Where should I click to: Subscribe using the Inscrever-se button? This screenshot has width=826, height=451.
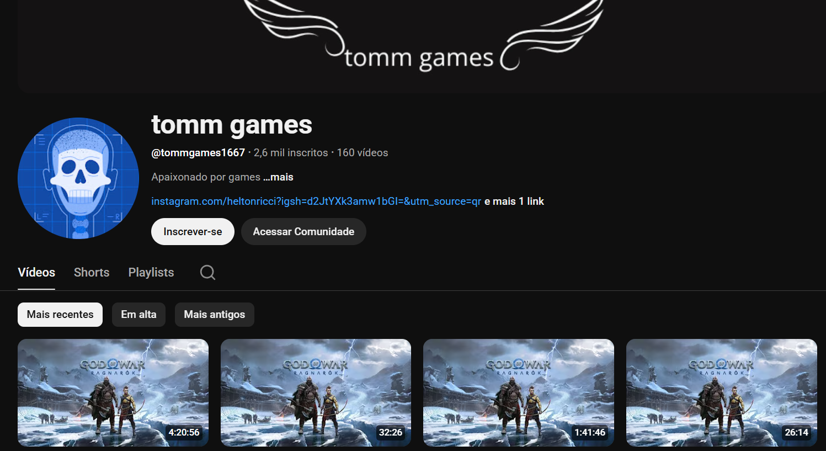(193, 232)
